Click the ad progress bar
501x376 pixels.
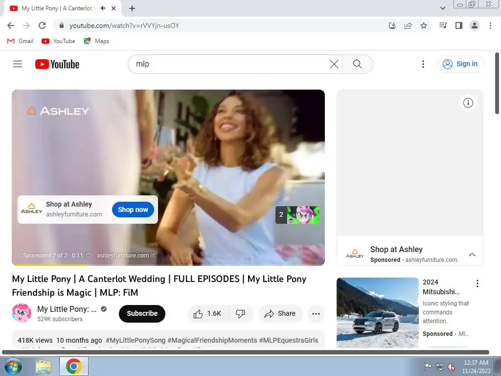[x=168, y=265]
